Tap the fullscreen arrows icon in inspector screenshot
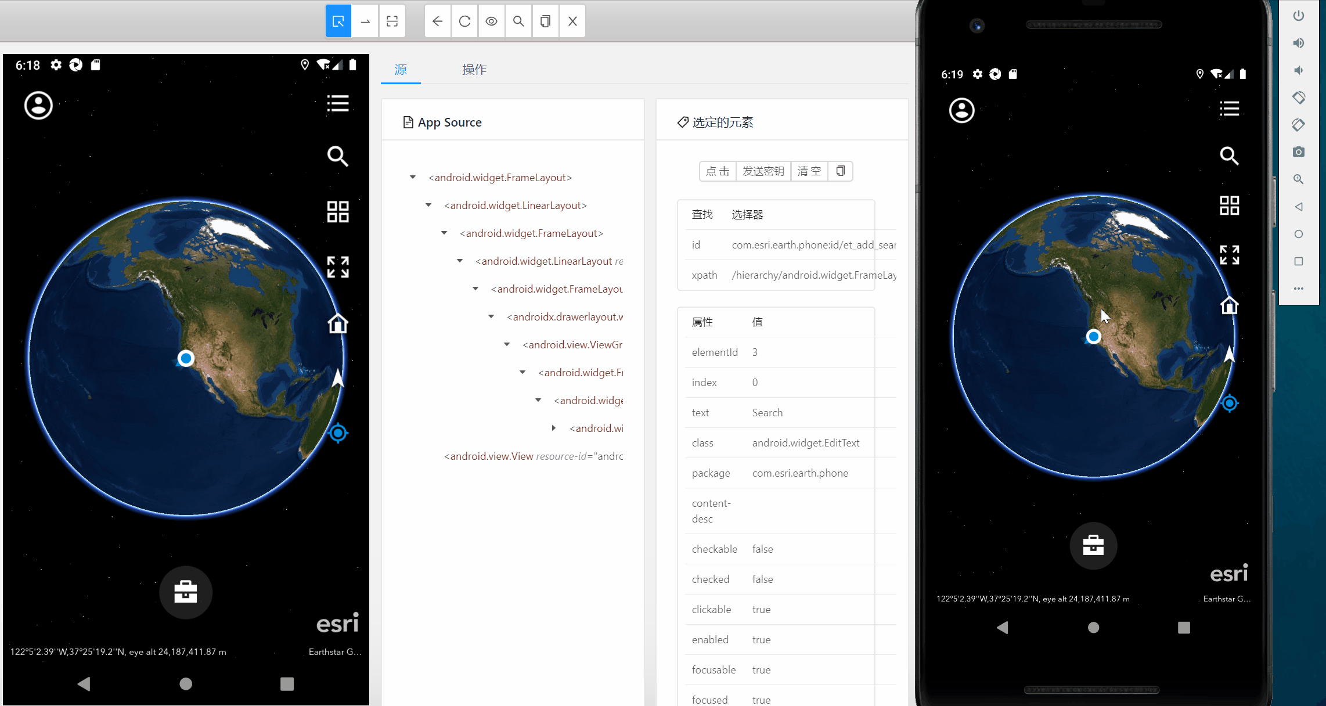1326x706 pixels. [338, 267]
